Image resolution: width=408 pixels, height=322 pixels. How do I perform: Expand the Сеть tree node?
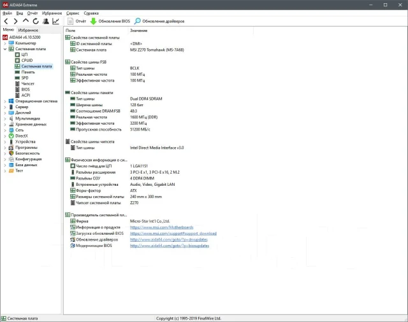point(5,130)
